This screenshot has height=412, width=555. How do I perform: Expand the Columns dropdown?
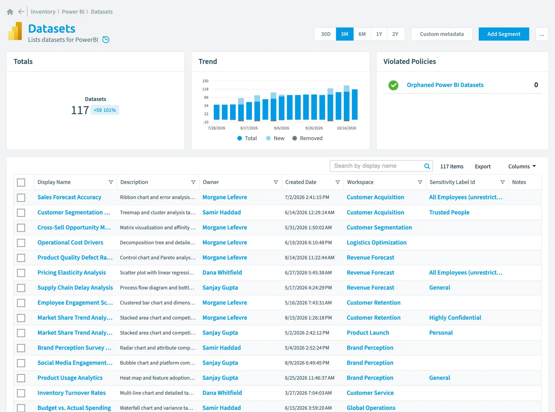(522, 166)
